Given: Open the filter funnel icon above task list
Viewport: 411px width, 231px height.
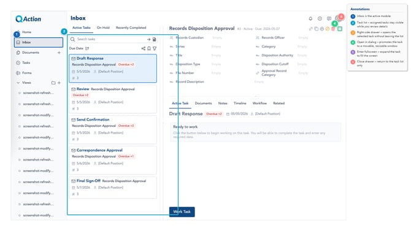Looking at the screenshot, I should [x=155, y=48].
